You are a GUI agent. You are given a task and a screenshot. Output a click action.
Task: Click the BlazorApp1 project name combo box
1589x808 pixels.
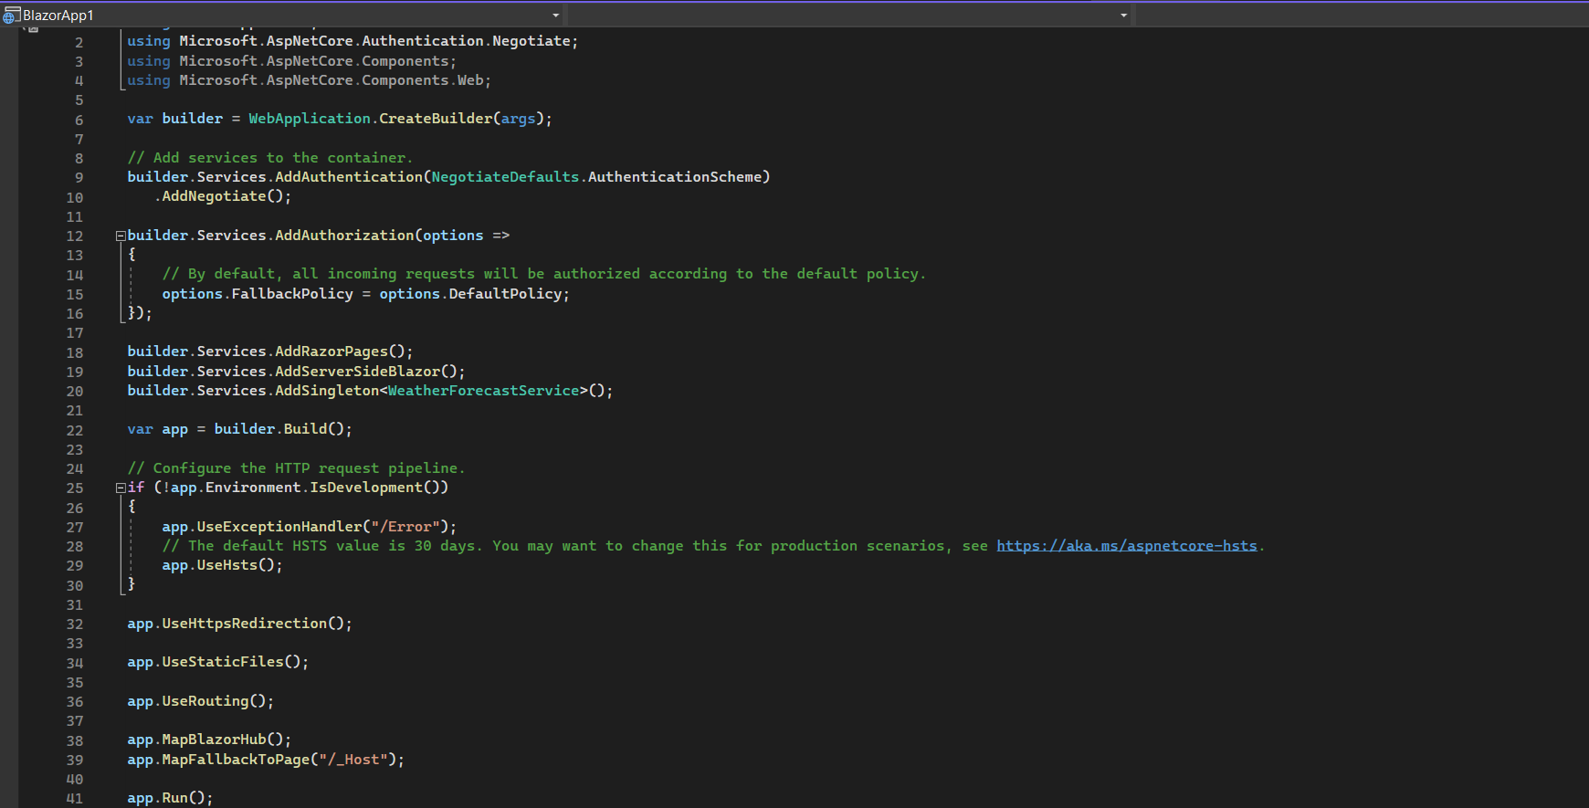(283, 15)
